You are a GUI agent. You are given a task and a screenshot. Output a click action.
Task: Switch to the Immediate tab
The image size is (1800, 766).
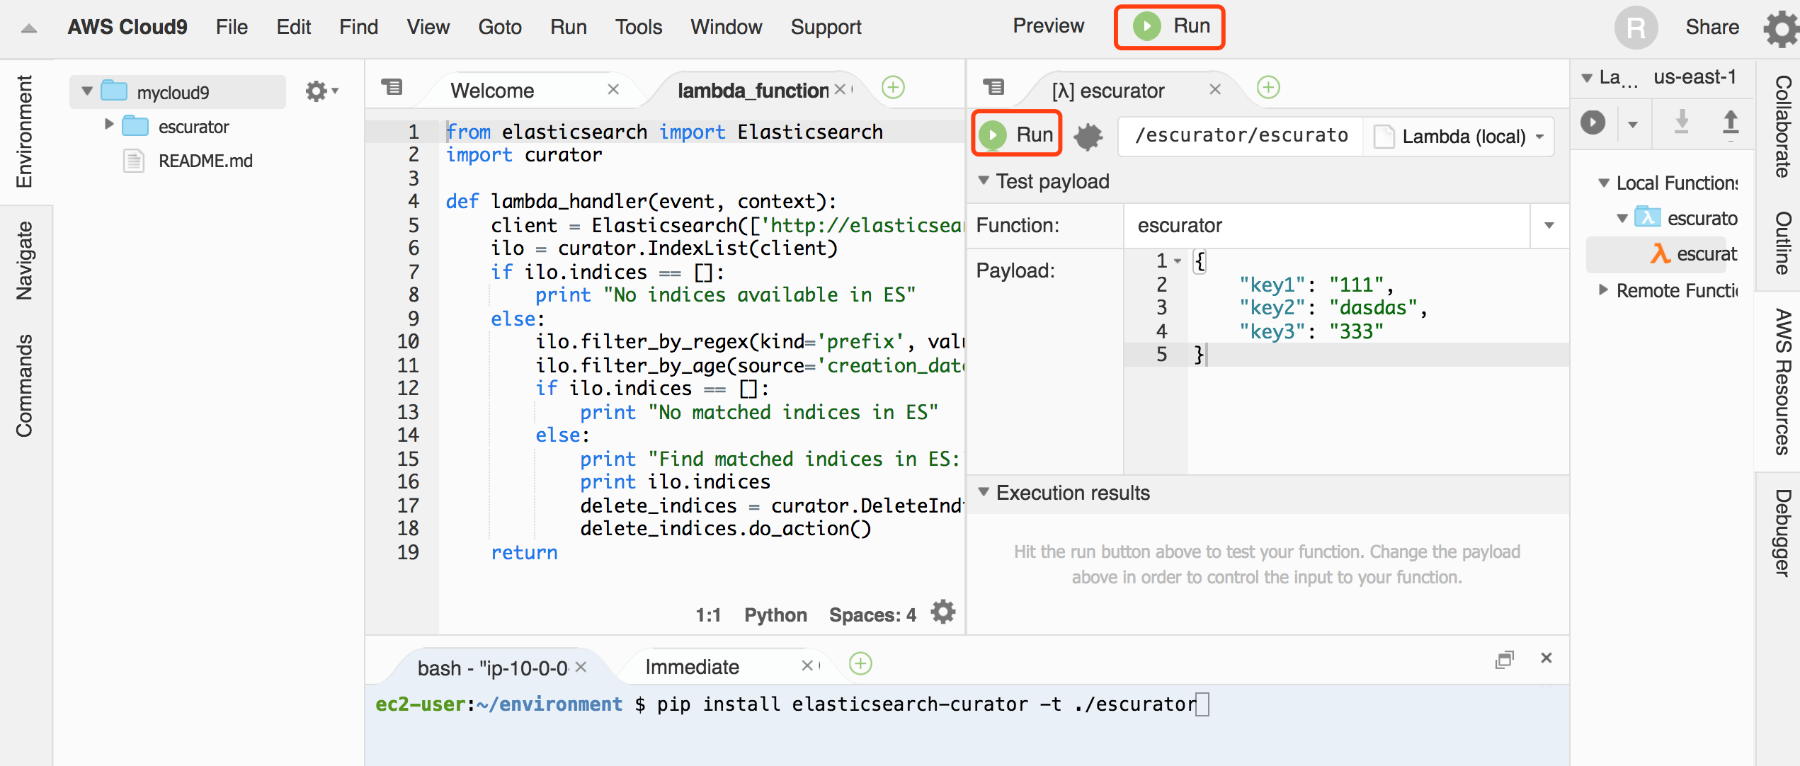click(x=692, y=667)
